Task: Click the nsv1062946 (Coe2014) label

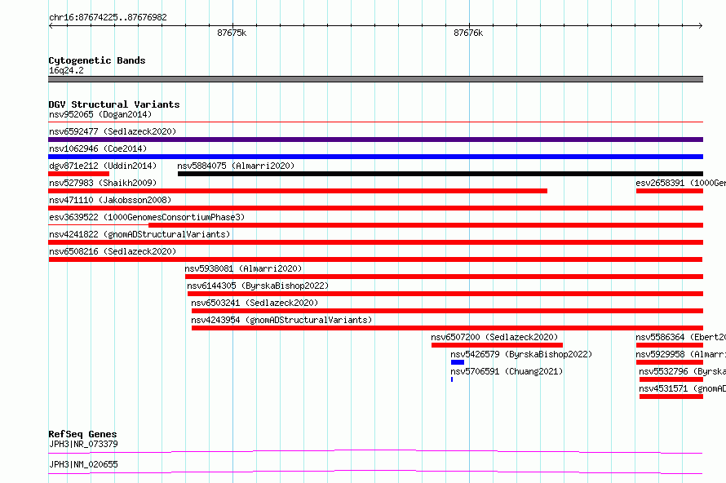Action: (98, 148)
